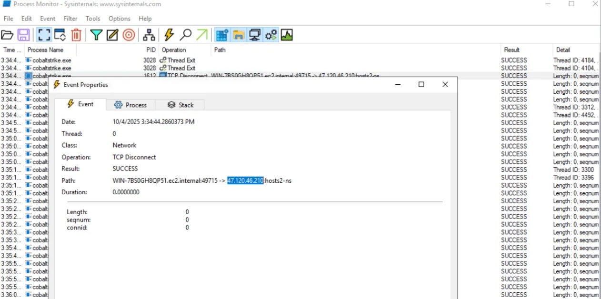This screenshot has height=299, width=601.
Task: Click the Time column header
Action: (x=12, y=50)
